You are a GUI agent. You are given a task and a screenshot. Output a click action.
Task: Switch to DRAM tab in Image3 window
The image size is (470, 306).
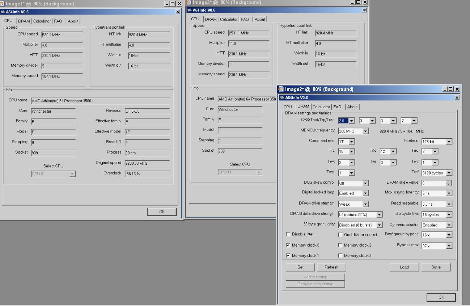point(211,20)
